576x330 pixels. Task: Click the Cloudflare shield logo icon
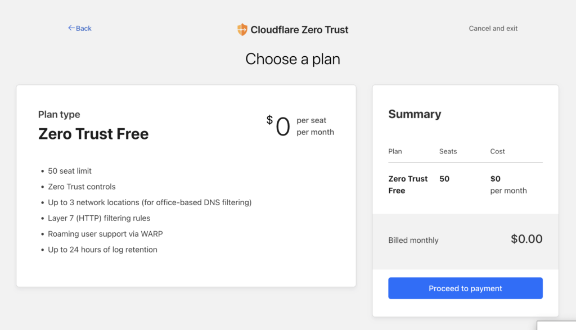[x=242, y=29]
